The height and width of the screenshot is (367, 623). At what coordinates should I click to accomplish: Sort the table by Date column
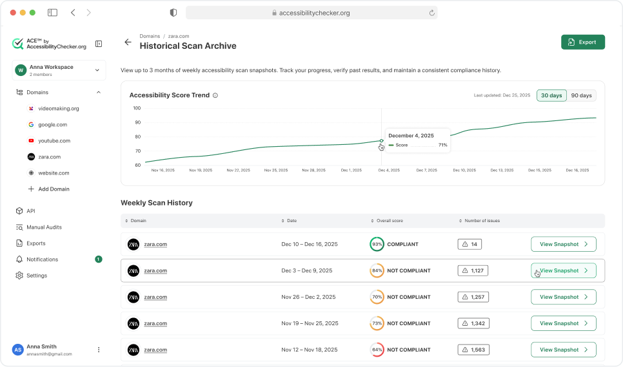(289, 221)
